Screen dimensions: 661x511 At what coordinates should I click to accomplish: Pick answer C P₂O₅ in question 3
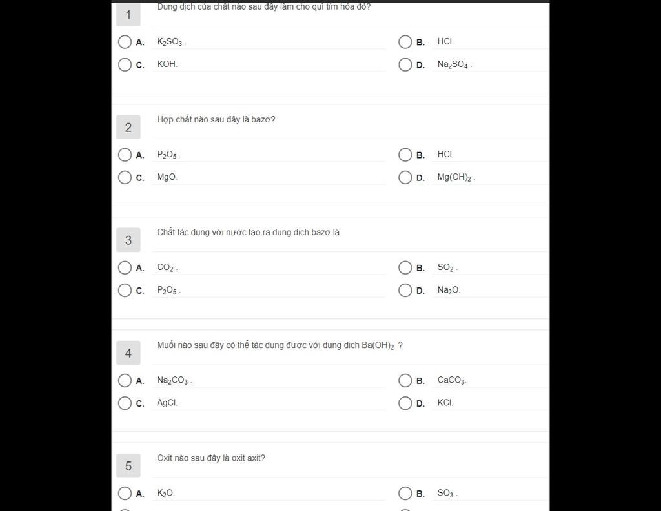pos(125,291)
